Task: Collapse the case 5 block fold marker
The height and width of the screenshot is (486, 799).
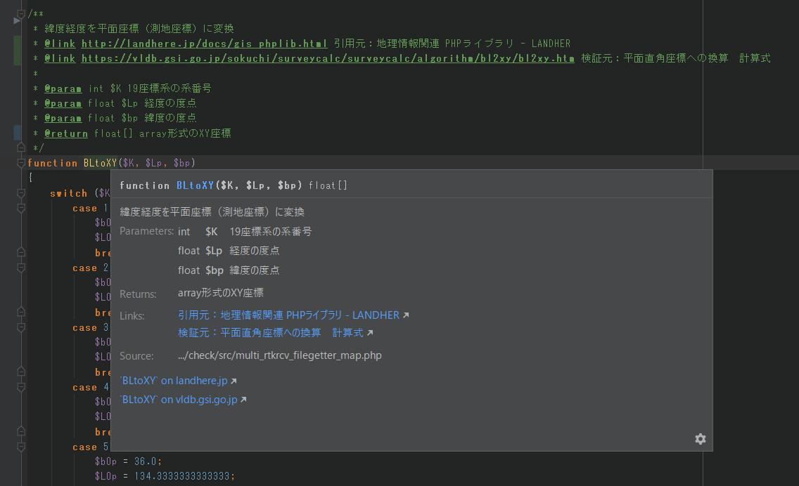Action: point(21,447)
